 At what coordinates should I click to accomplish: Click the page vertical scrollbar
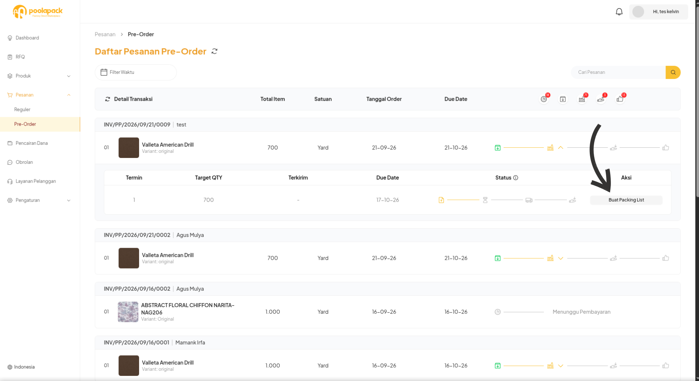(x=696, y=102)
